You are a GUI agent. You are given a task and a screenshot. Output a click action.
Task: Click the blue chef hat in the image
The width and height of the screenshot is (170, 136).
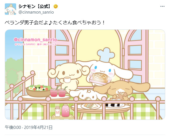tap(106, 55)
